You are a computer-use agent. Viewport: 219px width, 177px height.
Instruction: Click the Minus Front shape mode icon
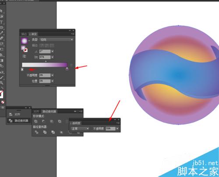pos(43,121)
